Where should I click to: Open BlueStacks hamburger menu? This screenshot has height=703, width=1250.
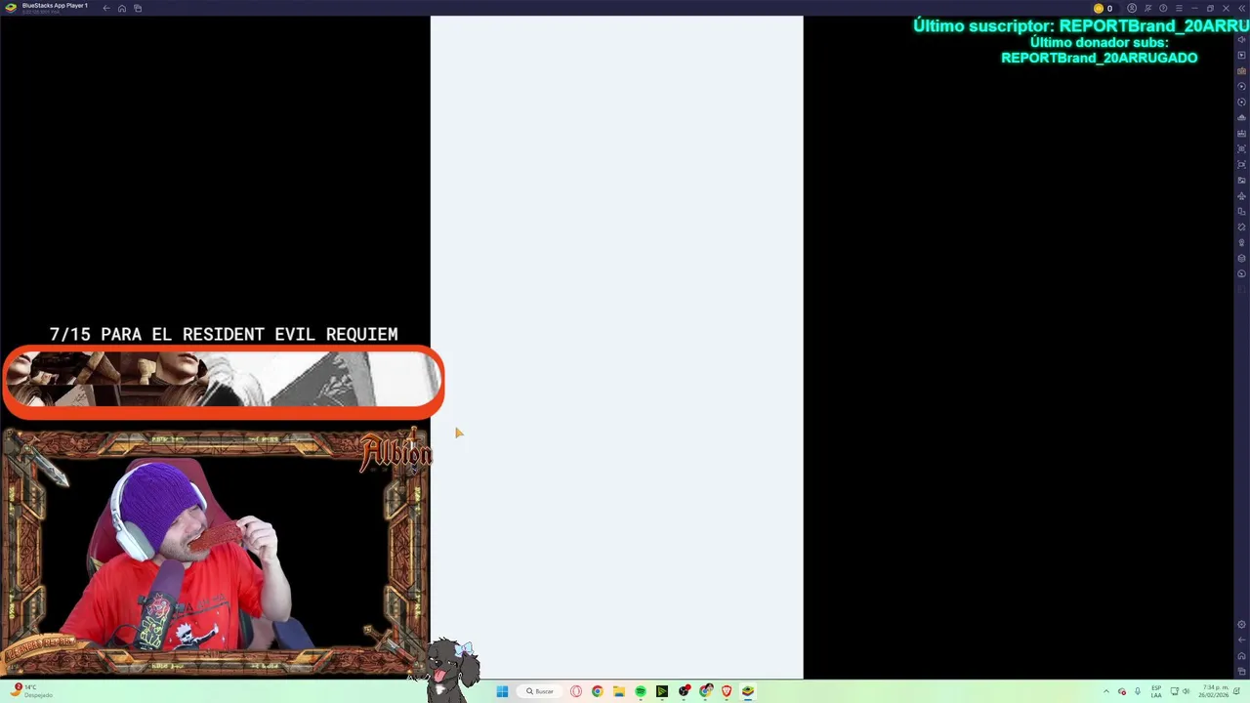click(1179, 8)
